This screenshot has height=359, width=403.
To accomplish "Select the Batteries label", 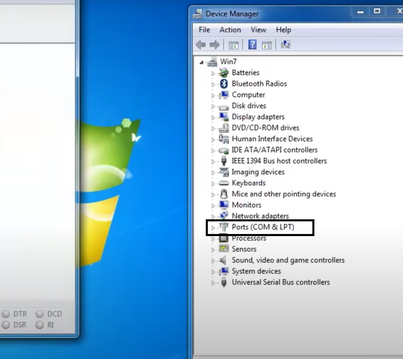I will (x=245, y=73).
